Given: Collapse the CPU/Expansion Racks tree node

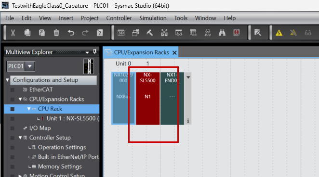Looking at the screenshot, I should [20, 99].
